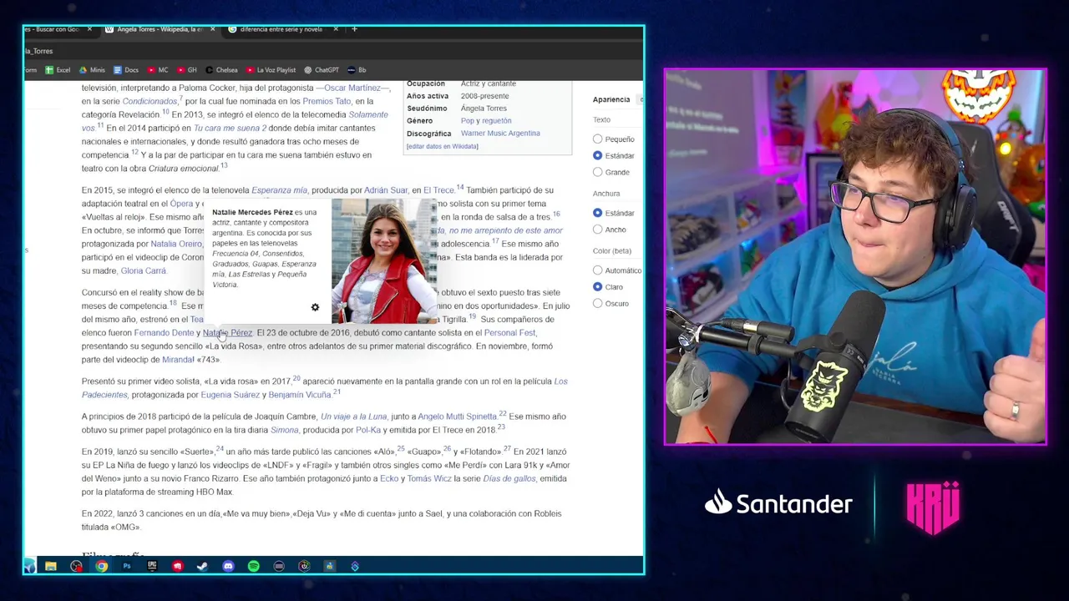Open the Esperanza mía link in 2015 paragraph
This screenshot has width=1069, height=601.
coord(279,190)
